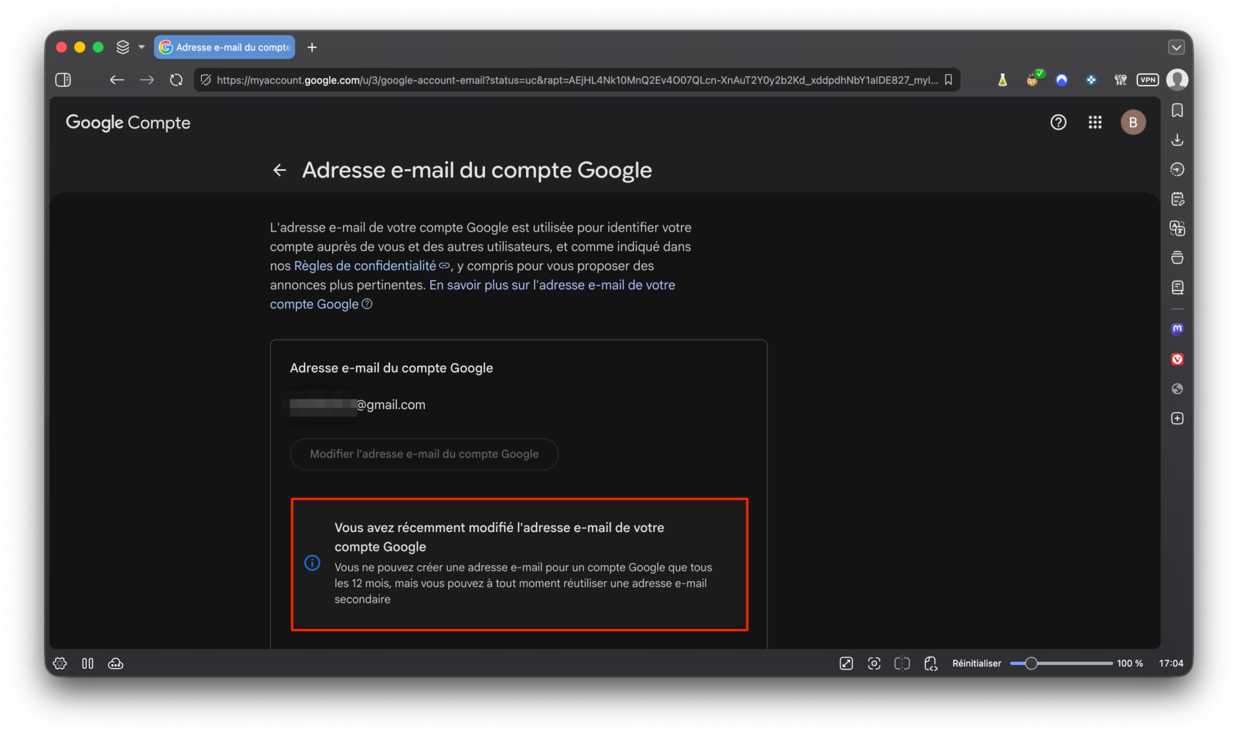Open the Google apps grid
This screenshot has width=1238, height=736.
pos(1095,123)
